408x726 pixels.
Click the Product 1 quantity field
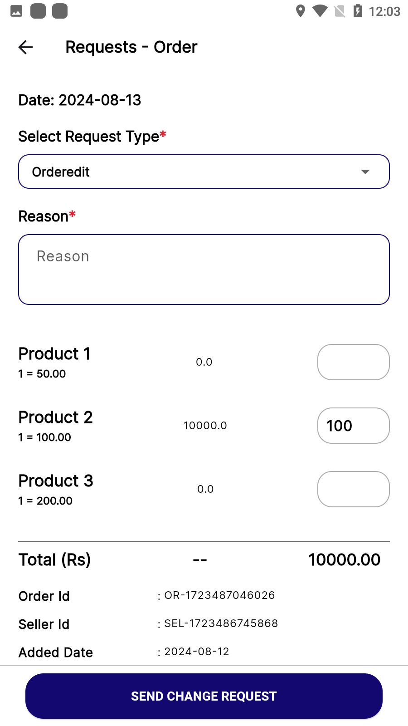click(x=353, y=362)
